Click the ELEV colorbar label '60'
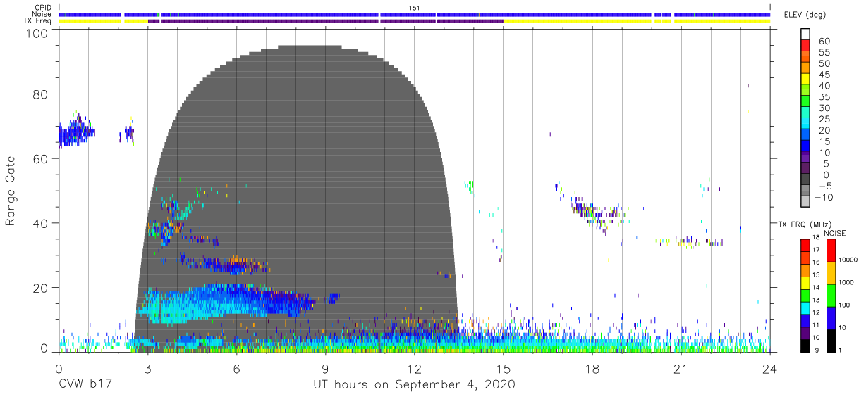The width and height of the screenshot is (866, 399). coord(824,42)
